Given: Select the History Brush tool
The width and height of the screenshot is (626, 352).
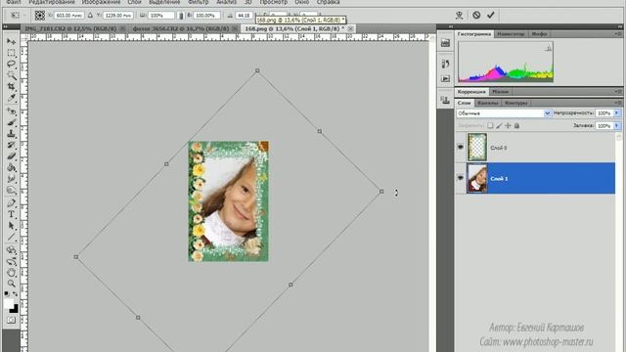Looking at the screenshot, I should [x=11, y=145].
